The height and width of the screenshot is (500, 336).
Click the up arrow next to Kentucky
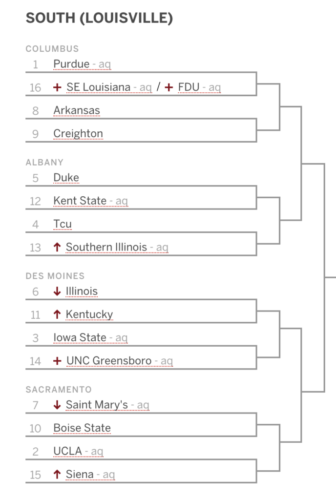point(57,314)
